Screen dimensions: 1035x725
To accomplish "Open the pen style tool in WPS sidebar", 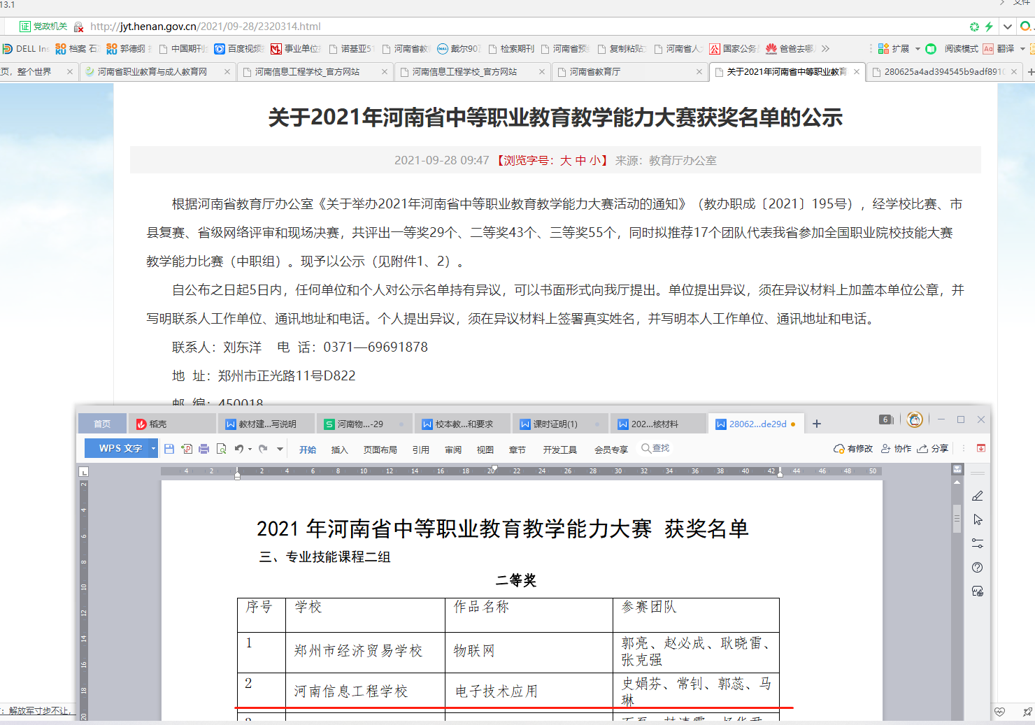I will tap(978, 496).
